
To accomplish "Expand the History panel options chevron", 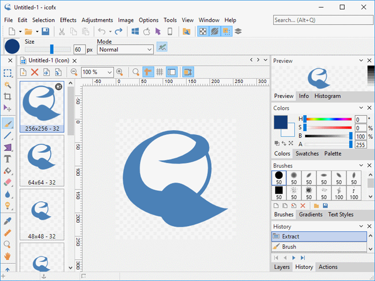I will pos(361,226).
